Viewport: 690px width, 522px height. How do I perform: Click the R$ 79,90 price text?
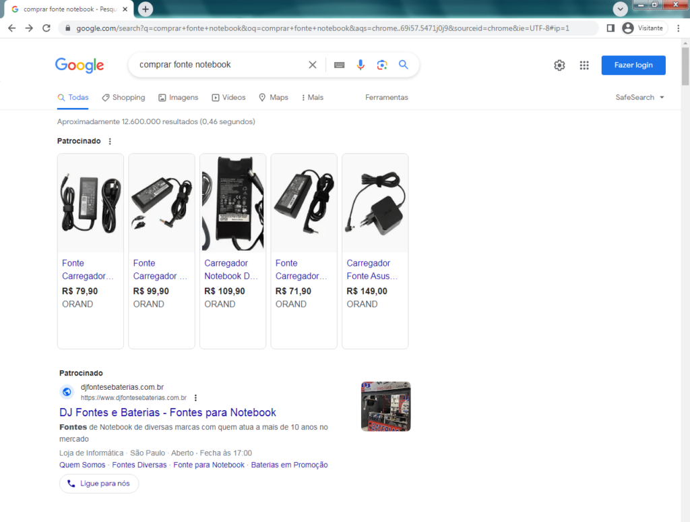tap(80, 291)
